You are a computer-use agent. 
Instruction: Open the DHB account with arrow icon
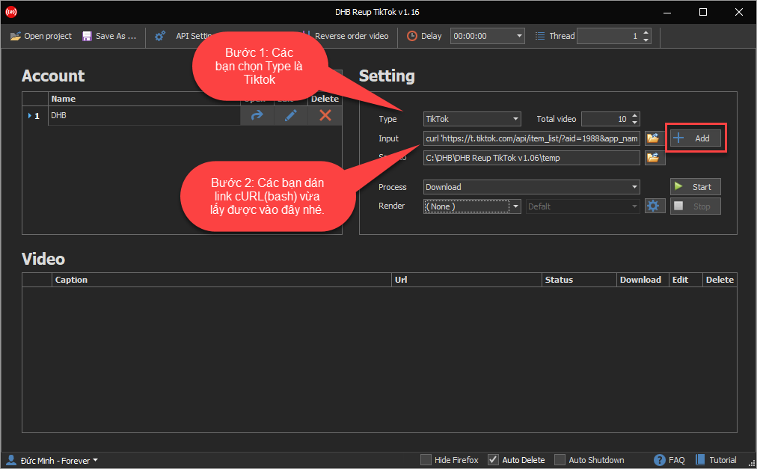tap(257, 115)
